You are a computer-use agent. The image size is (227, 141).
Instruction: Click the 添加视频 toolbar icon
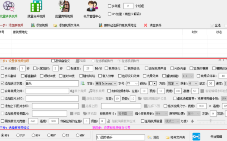[x=33, y=26]
